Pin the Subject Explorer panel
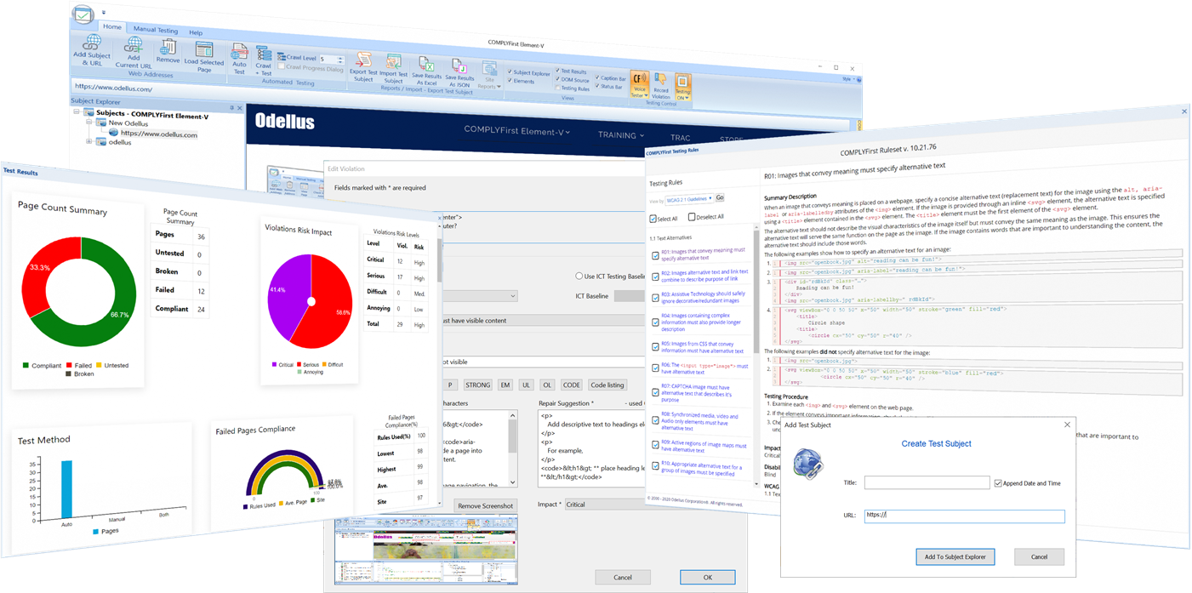1192x593 pixels. click(x=231, y=108)
